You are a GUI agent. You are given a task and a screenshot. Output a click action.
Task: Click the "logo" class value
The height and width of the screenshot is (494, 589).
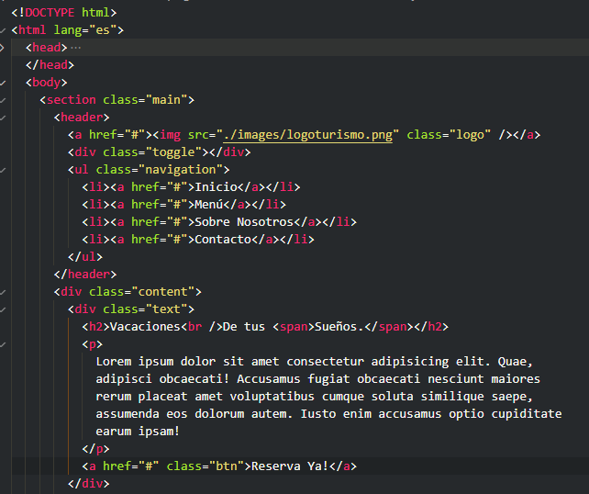(x=471, y=135)
